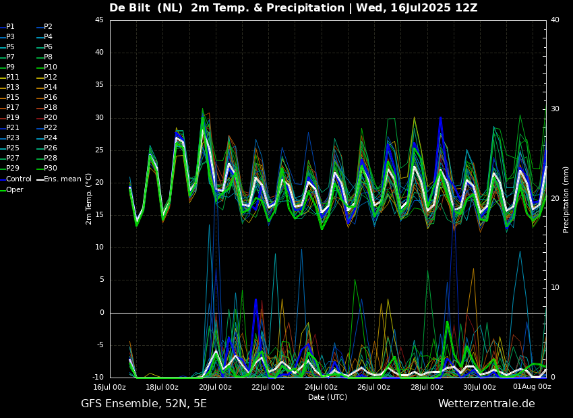Click the 45 temperature axis value
Viewport: 573px width, 418px height.
99,20
